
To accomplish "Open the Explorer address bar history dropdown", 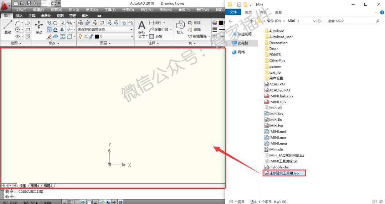I will pos(314,21).
